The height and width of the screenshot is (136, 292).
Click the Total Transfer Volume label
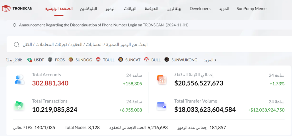196,101
